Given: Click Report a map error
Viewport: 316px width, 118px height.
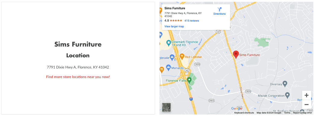Looking at the screenshot, I should [303, 113].
